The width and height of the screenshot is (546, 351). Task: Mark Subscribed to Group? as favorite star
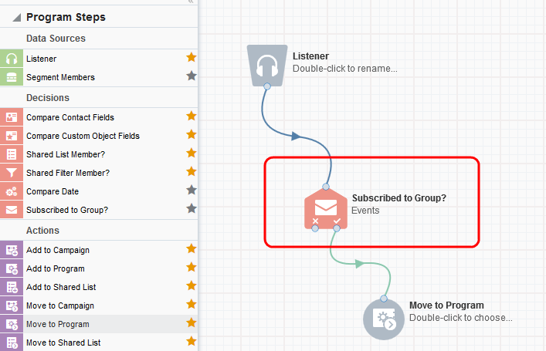click(192, 208)
